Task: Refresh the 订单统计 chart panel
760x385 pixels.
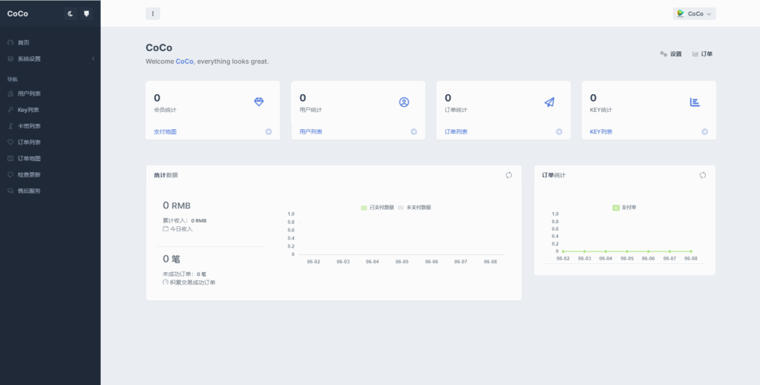Action: point(703,175)
